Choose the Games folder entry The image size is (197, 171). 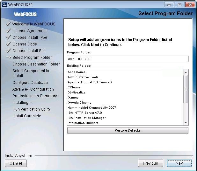point(125,98)
